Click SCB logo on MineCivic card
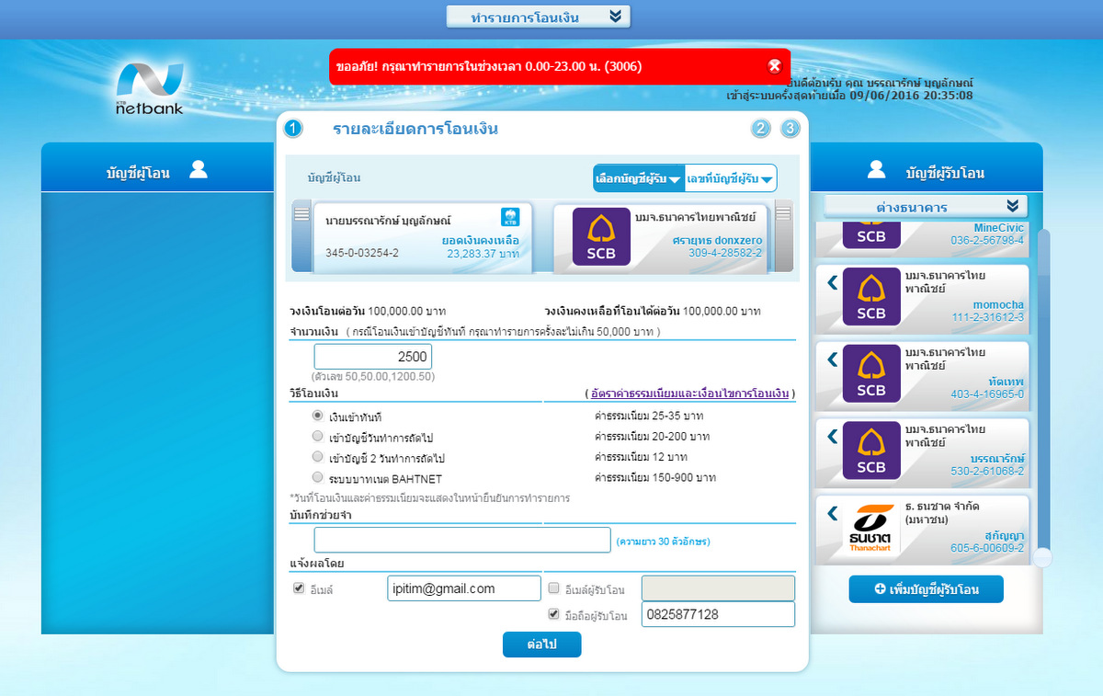This screenshot has height=696, width=1103. [x=871, y=235]
